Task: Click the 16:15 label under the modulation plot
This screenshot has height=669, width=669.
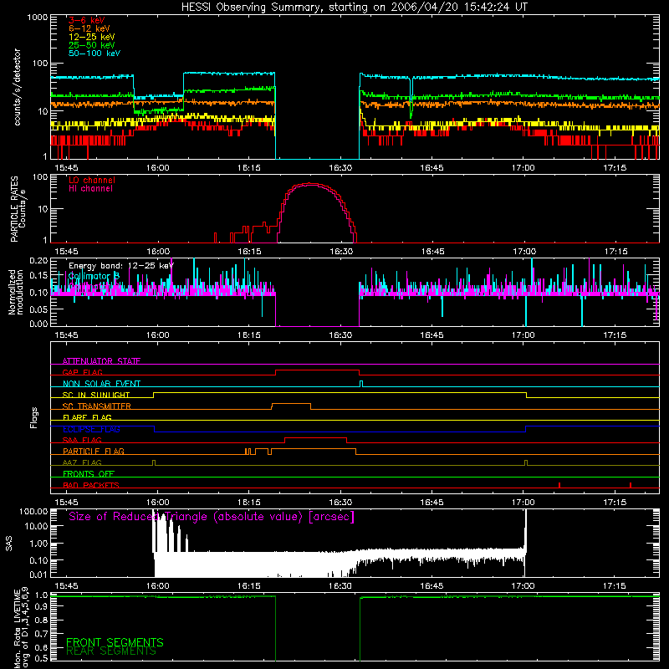Action: pyautogui.click(x=249, y=335)
